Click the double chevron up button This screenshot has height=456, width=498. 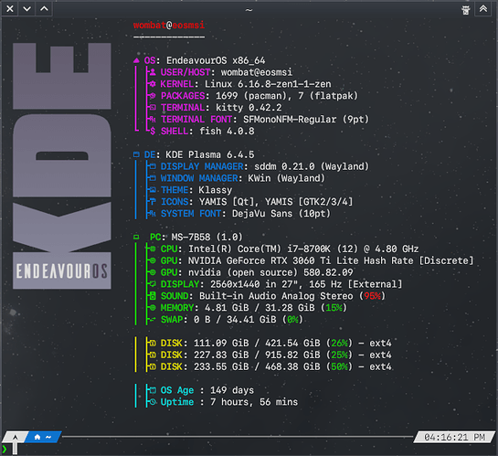tap(483, 9)
